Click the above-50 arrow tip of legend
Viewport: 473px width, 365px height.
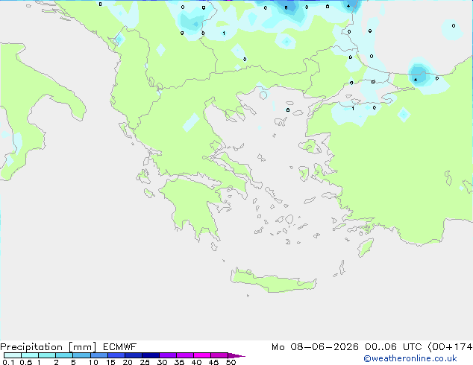pos(236,355)
